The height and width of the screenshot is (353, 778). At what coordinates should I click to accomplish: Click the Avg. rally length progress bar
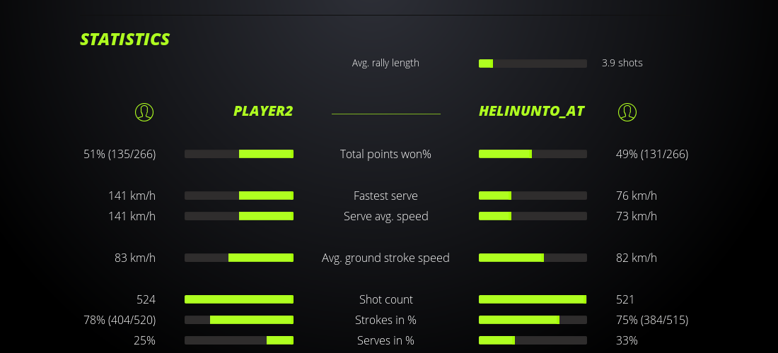click(x=533, y=64)
